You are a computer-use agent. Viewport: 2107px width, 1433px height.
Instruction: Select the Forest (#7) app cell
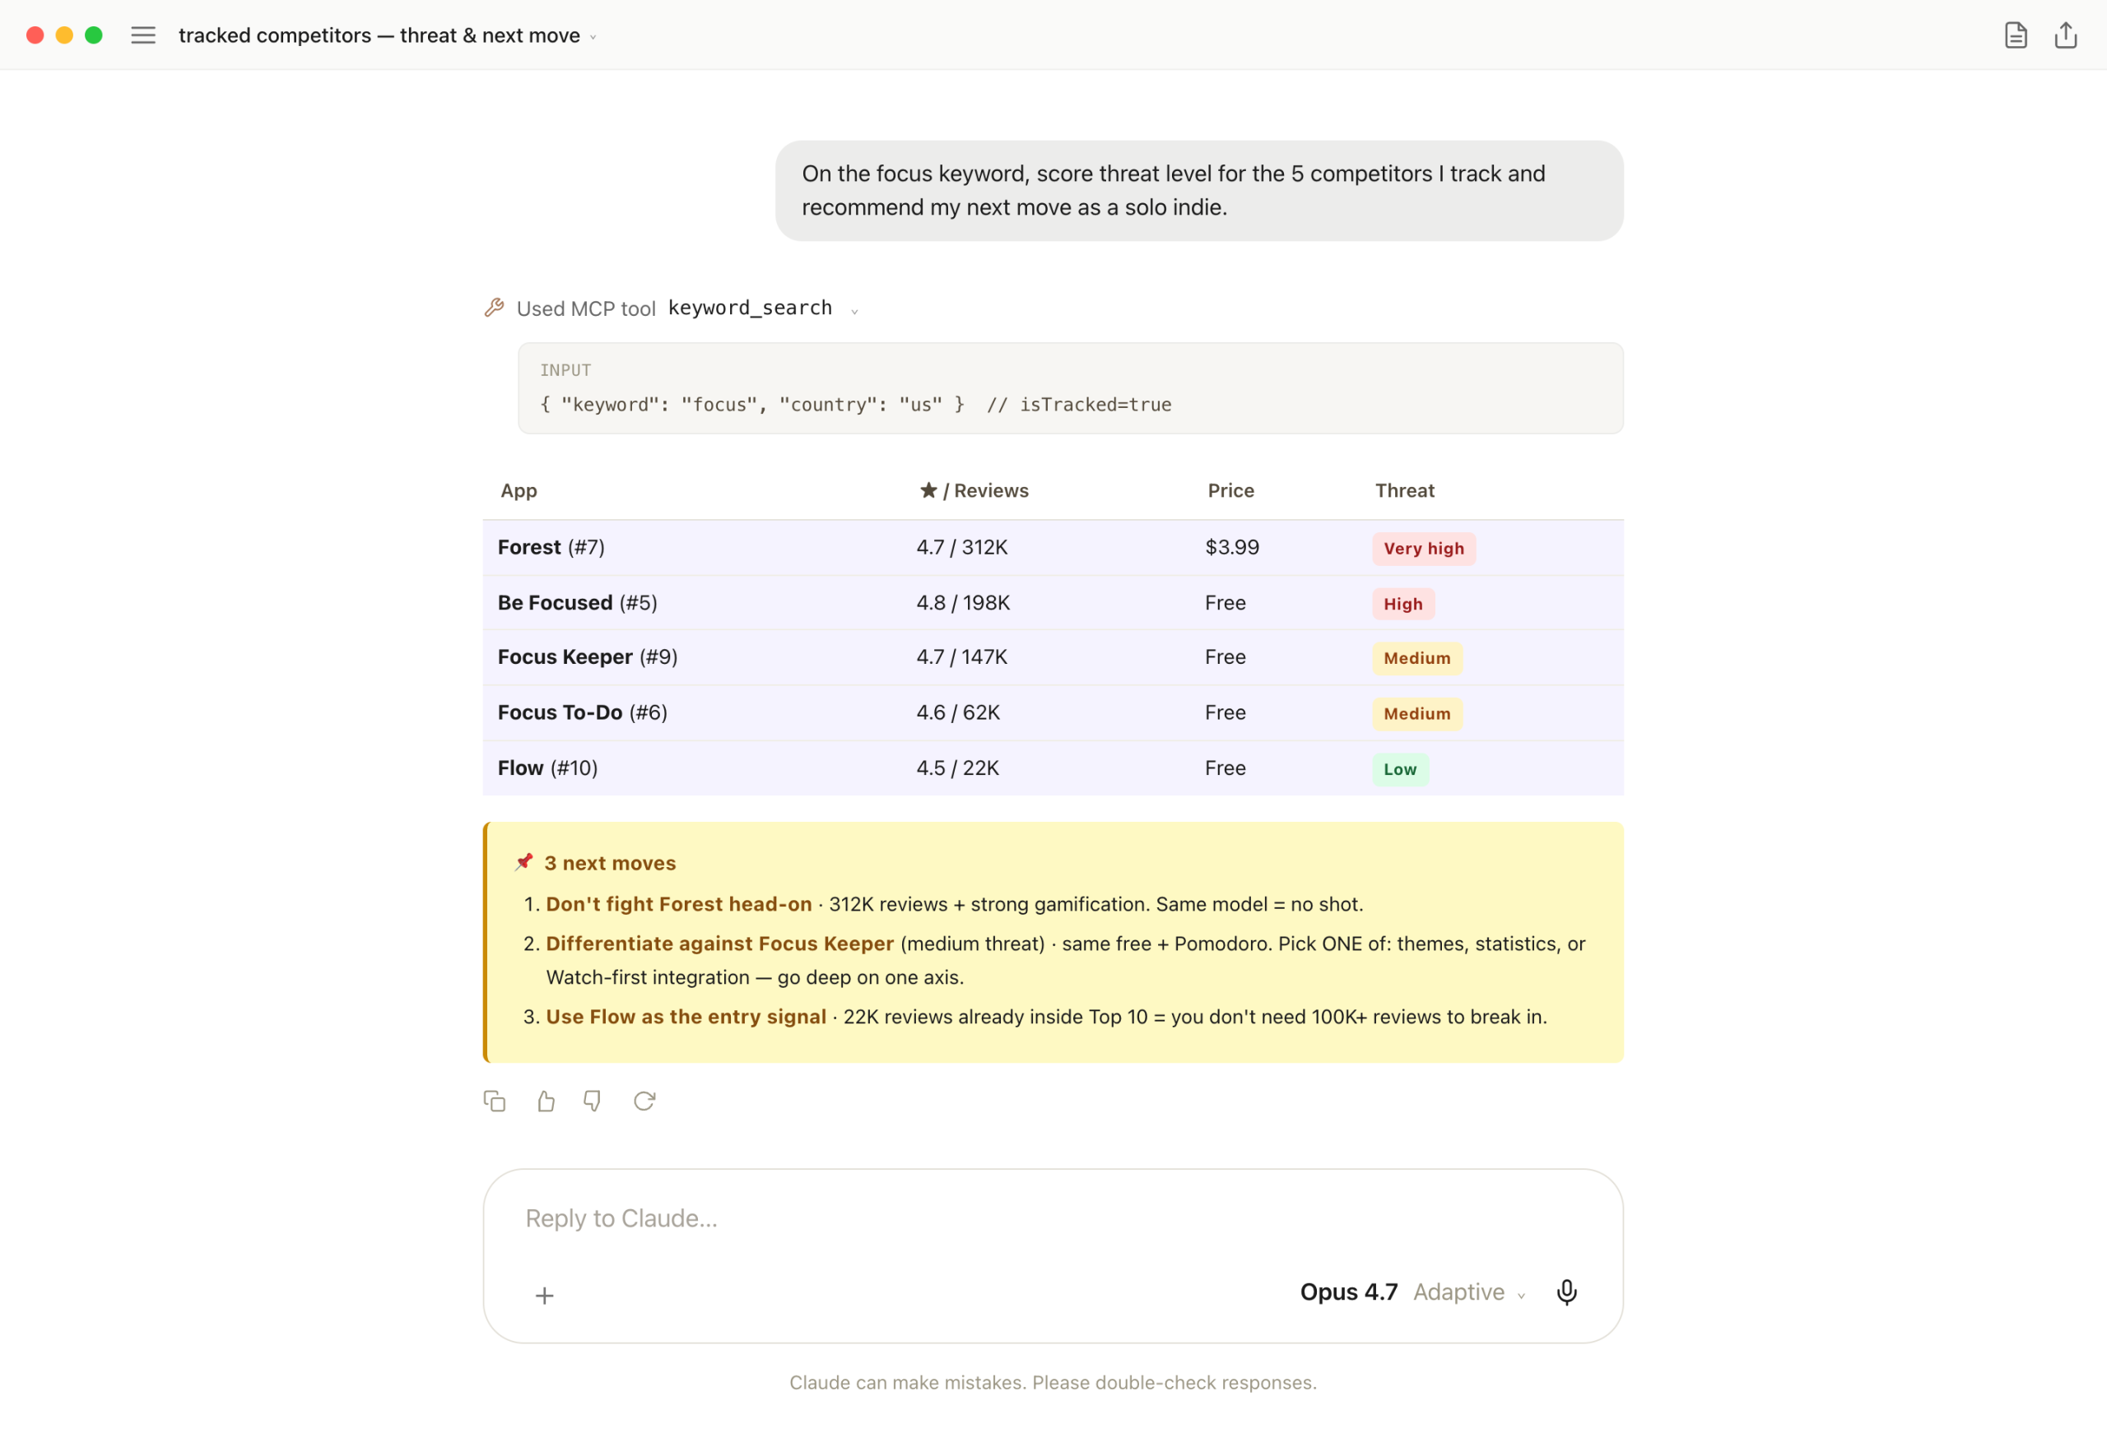coord(551,548)
